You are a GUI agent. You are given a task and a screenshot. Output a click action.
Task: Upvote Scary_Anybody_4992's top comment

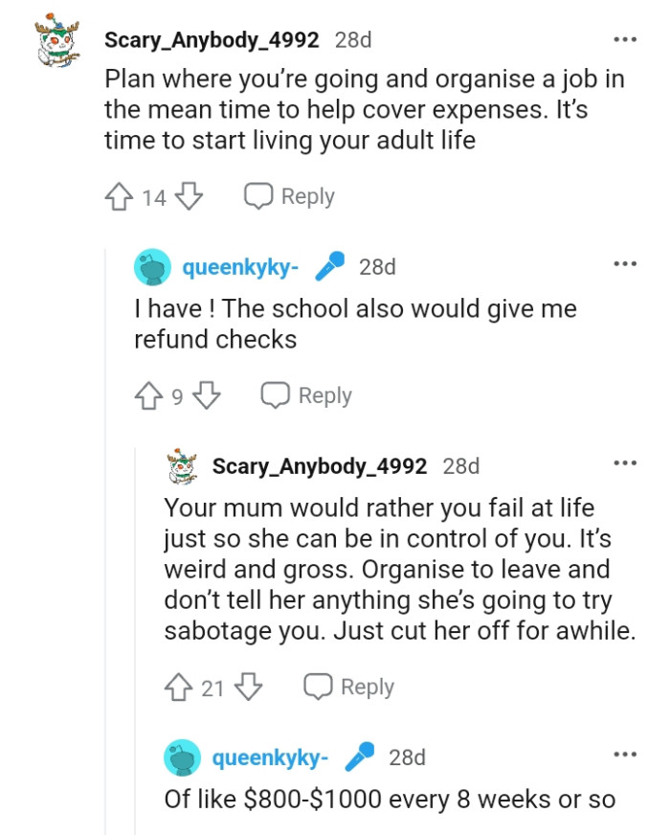pos(119,195)
